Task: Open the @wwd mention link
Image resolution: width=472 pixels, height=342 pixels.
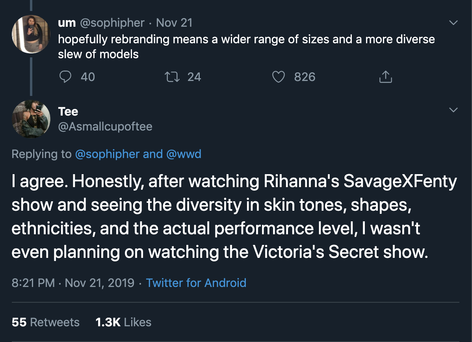Action: (184, 154)
